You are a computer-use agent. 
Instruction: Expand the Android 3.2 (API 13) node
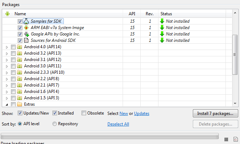click(x=7, y=54)
